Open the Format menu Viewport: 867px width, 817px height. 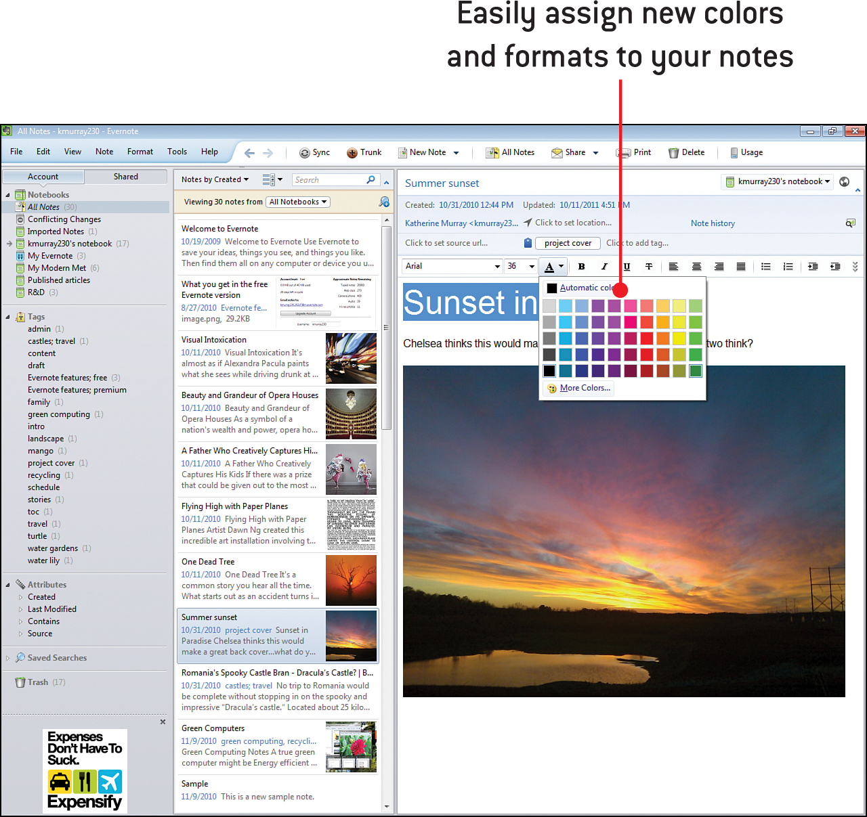point(140,152)
